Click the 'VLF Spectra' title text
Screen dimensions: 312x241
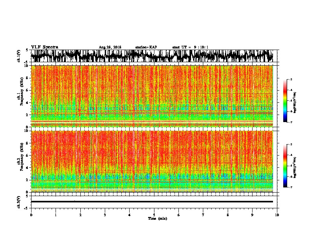(45, 47)
